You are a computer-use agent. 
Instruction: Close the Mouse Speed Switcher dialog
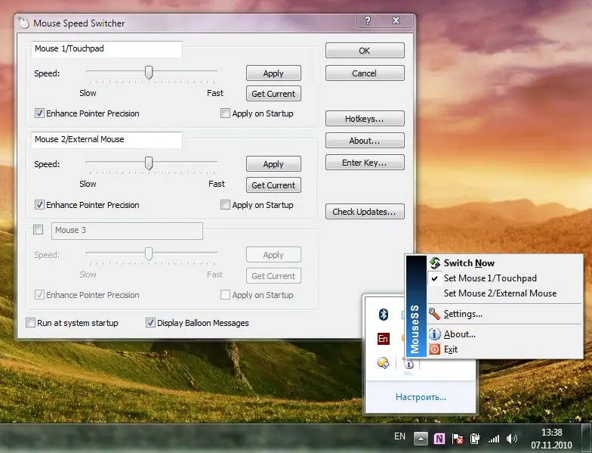(396, 20)
